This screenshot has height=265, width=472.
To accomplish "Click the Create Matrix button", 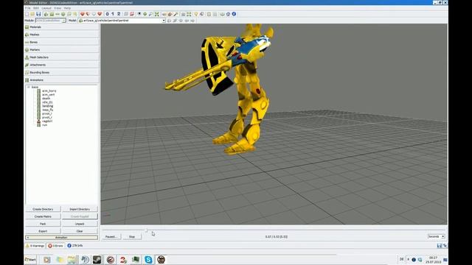I will click(x=43, y=216).
